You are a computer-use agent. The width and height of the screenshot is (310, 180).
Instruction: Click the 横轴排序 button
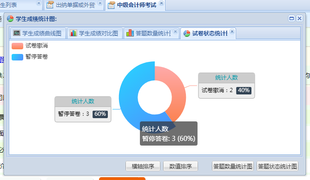pos(143,166)
